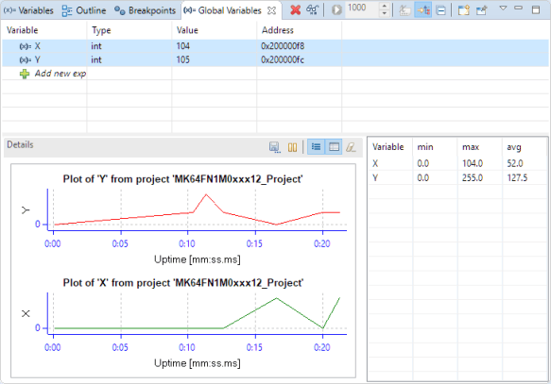Click the min column header
551x384 pixels.
(x=425, y=147)
